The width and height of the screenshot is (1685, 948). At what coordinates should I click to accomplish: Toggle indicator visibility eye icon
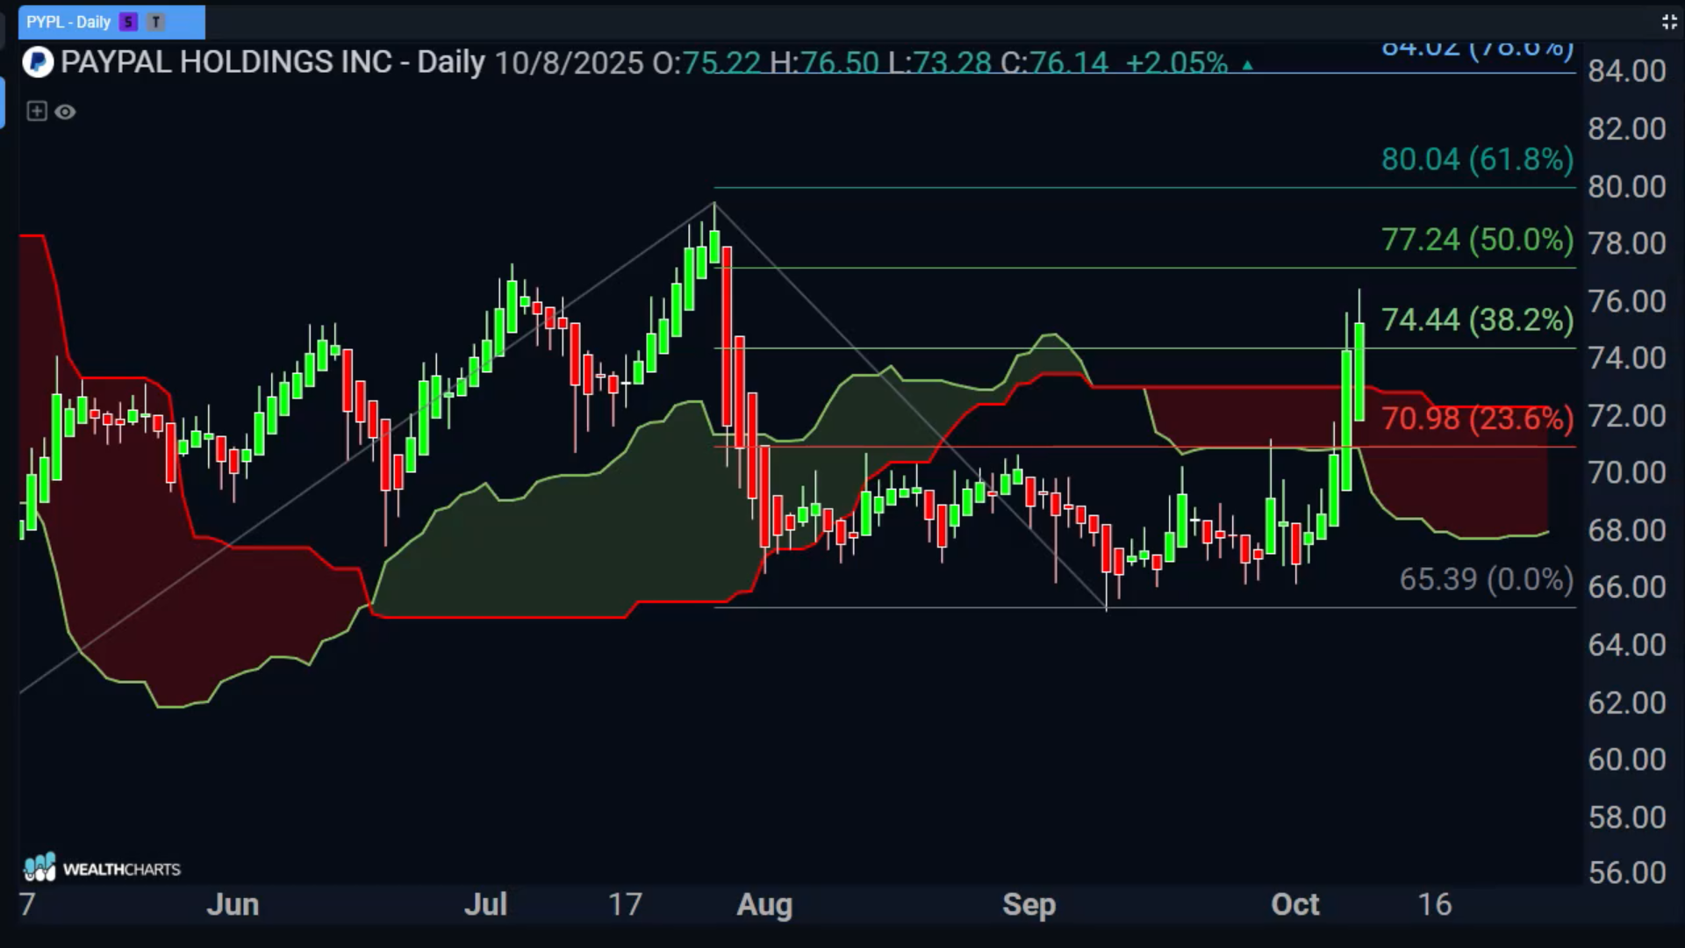(65, 111)
